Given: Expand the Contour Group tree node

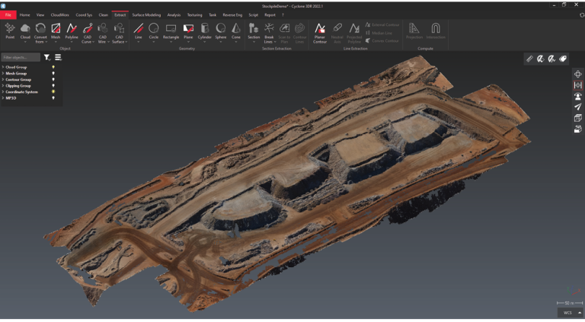Looking at the screenshot, I should coord(3,79).
